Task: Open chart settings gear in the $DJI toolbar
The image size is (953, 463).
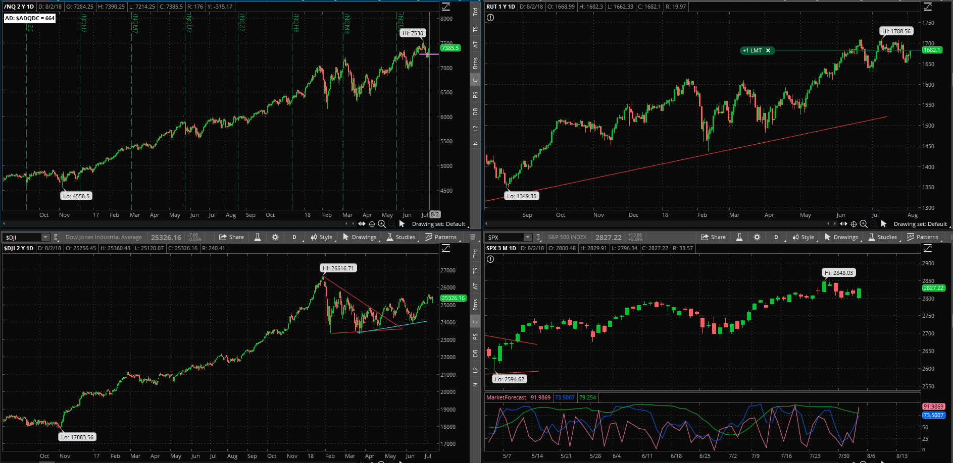Action: pos(275,237)
